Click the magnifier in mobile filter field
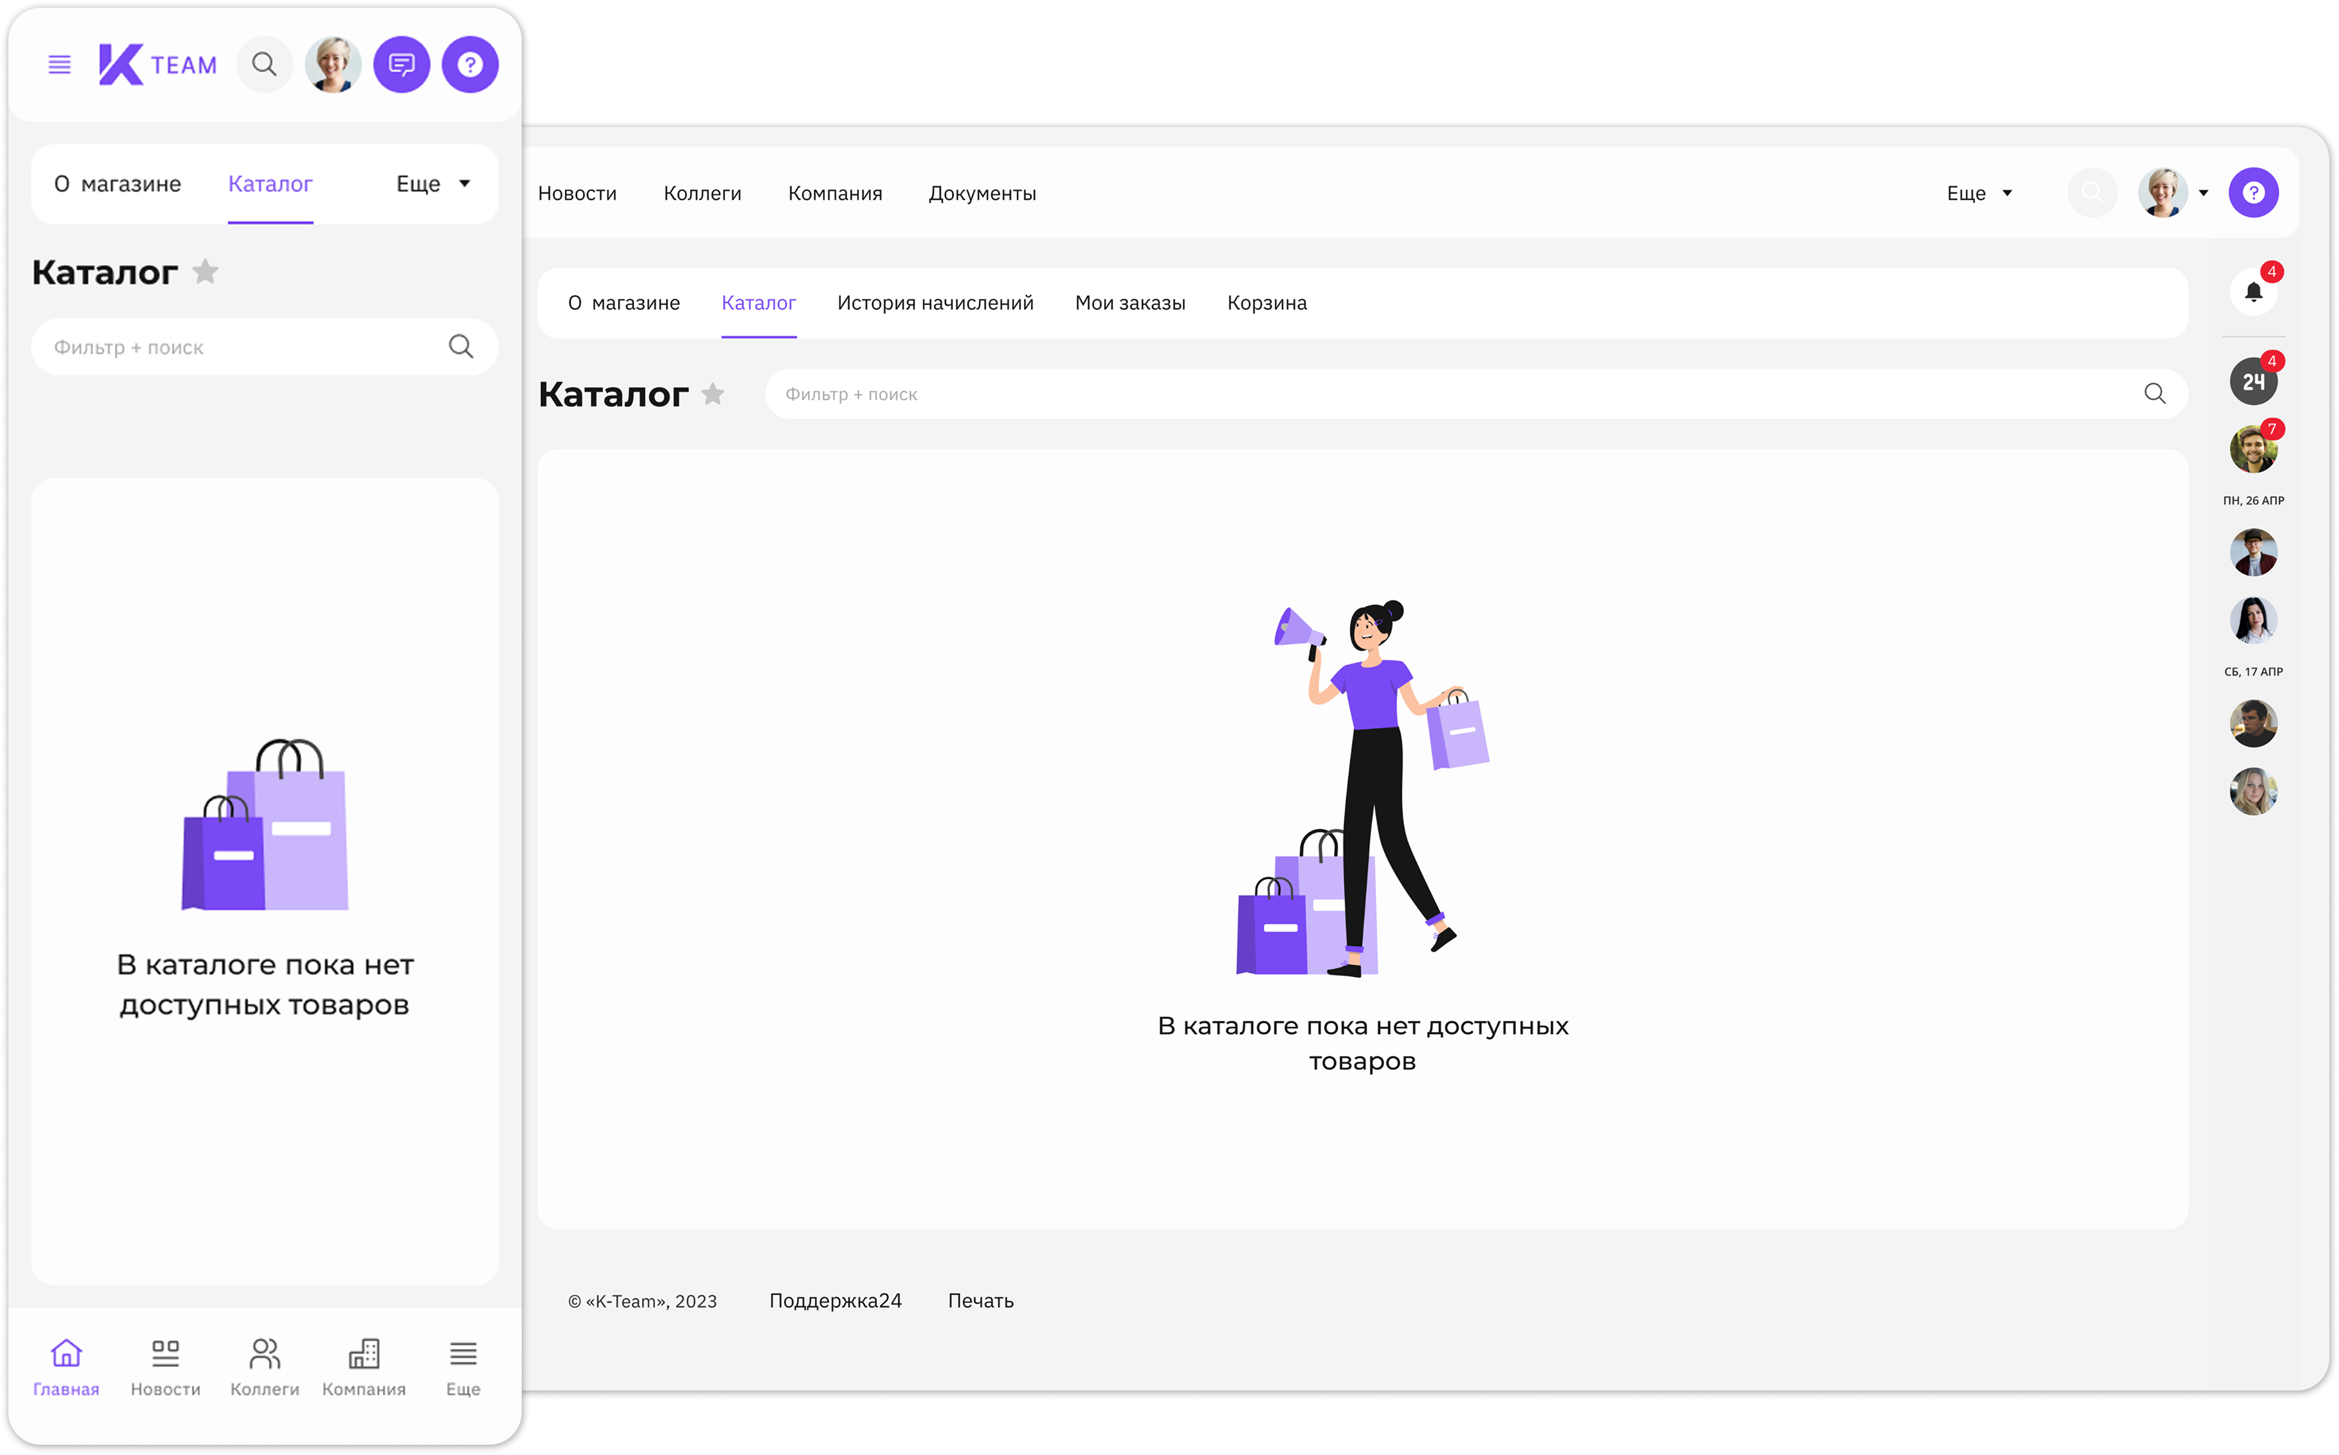This screenshot has height=1455, width=2339. coord(461,346)
